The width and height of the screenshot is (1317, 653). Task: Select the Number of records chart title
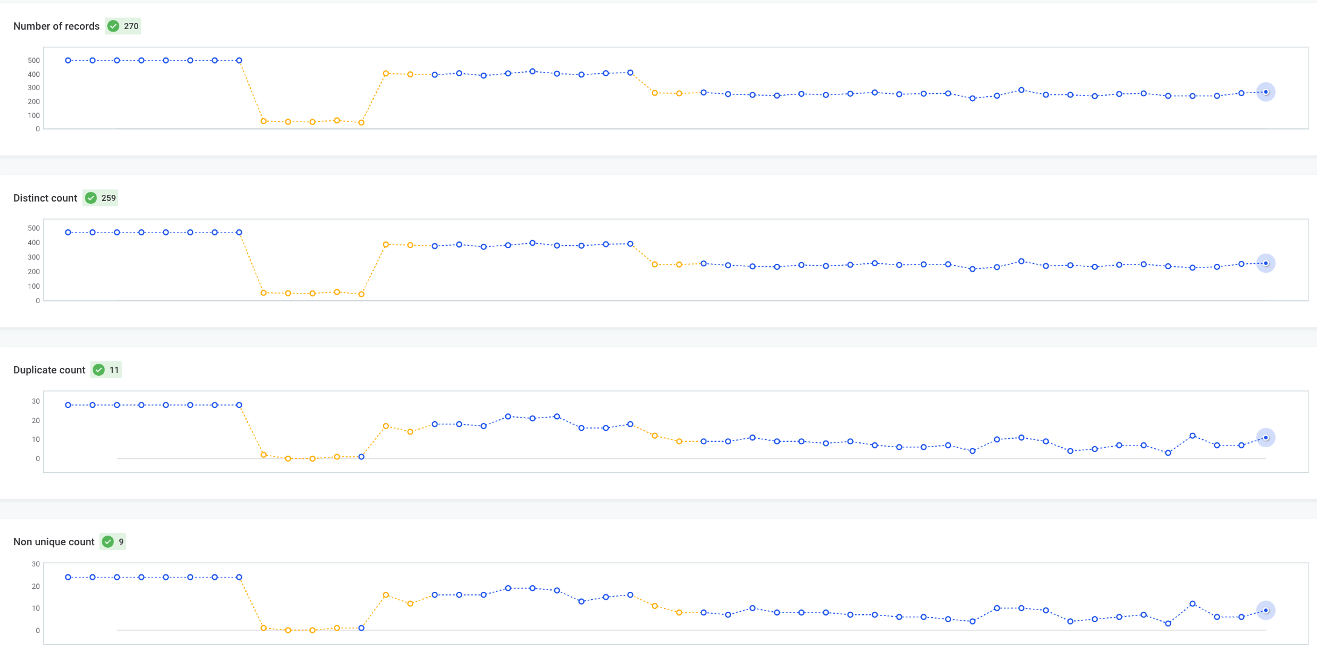56,26
